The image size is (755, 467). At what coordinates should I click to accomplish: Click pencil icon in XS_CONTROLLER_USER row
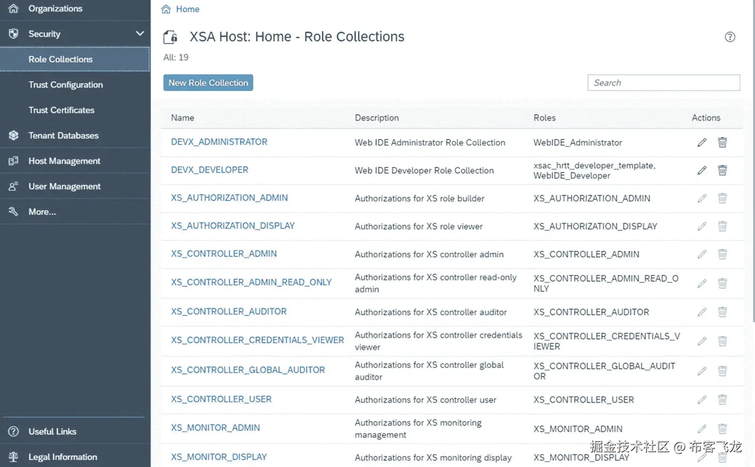tap(702, 399)
